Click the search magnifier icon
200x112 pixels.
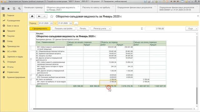point(19,9)
